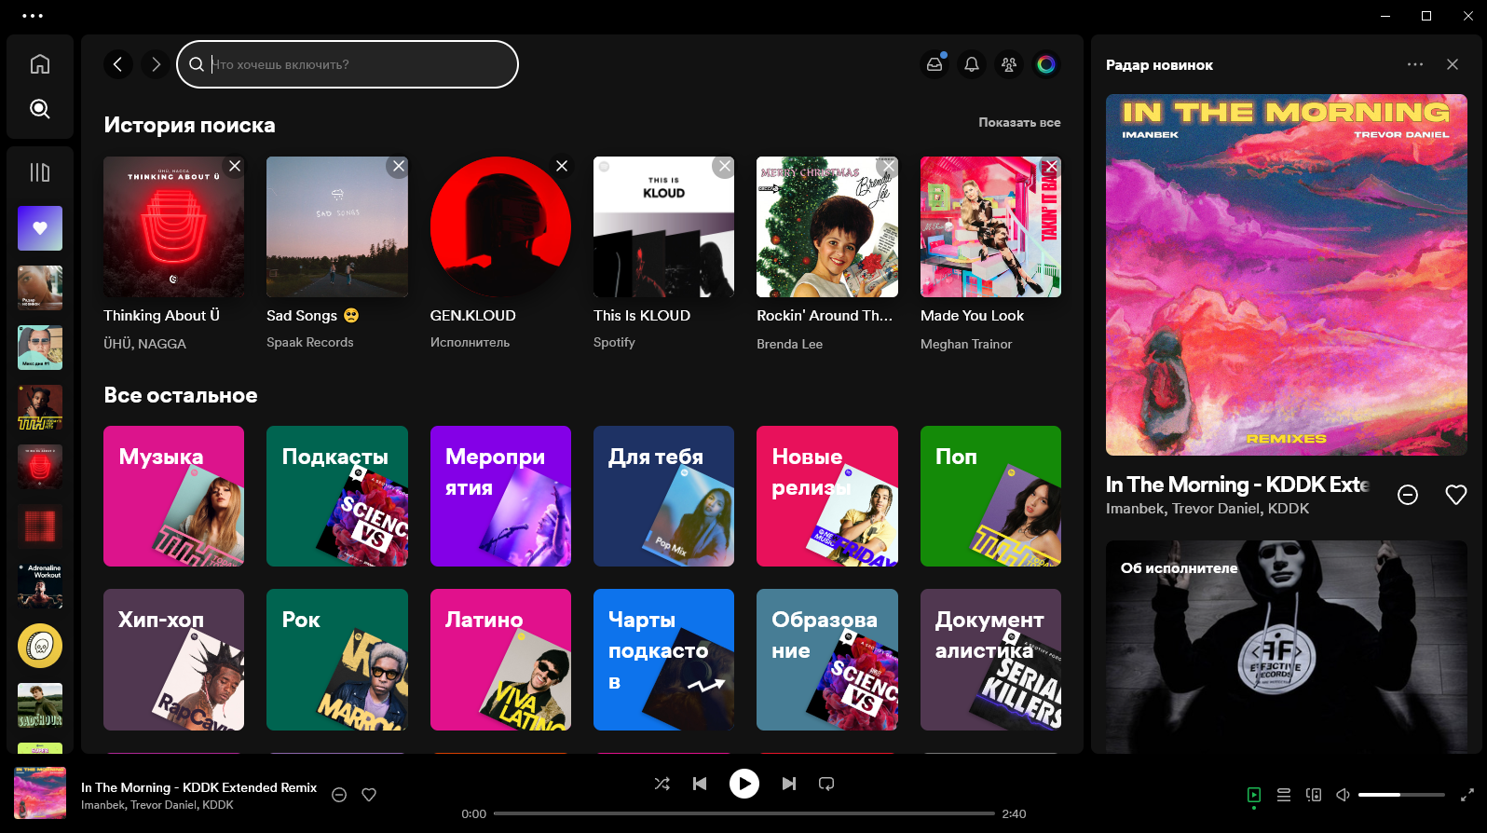Screen dimensions: 1487x833
Task: Open the user profile avatar menu
Action: click(1046, 64)
